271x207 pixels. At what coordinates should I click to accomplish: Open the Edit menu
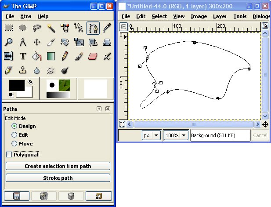click(141, 16)
